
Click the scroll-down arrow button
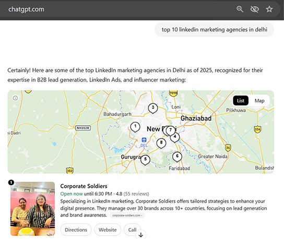click(x=141, y=235)
